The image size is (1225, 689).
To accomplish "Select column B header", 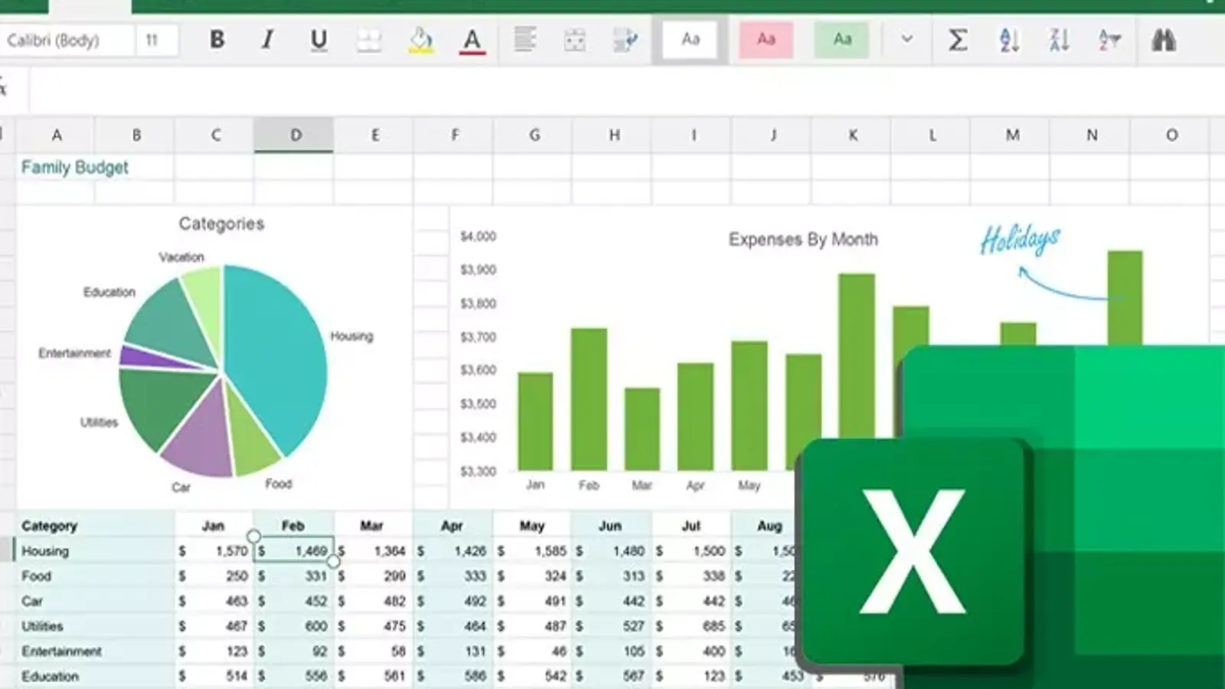I will [x=136, y=136].
